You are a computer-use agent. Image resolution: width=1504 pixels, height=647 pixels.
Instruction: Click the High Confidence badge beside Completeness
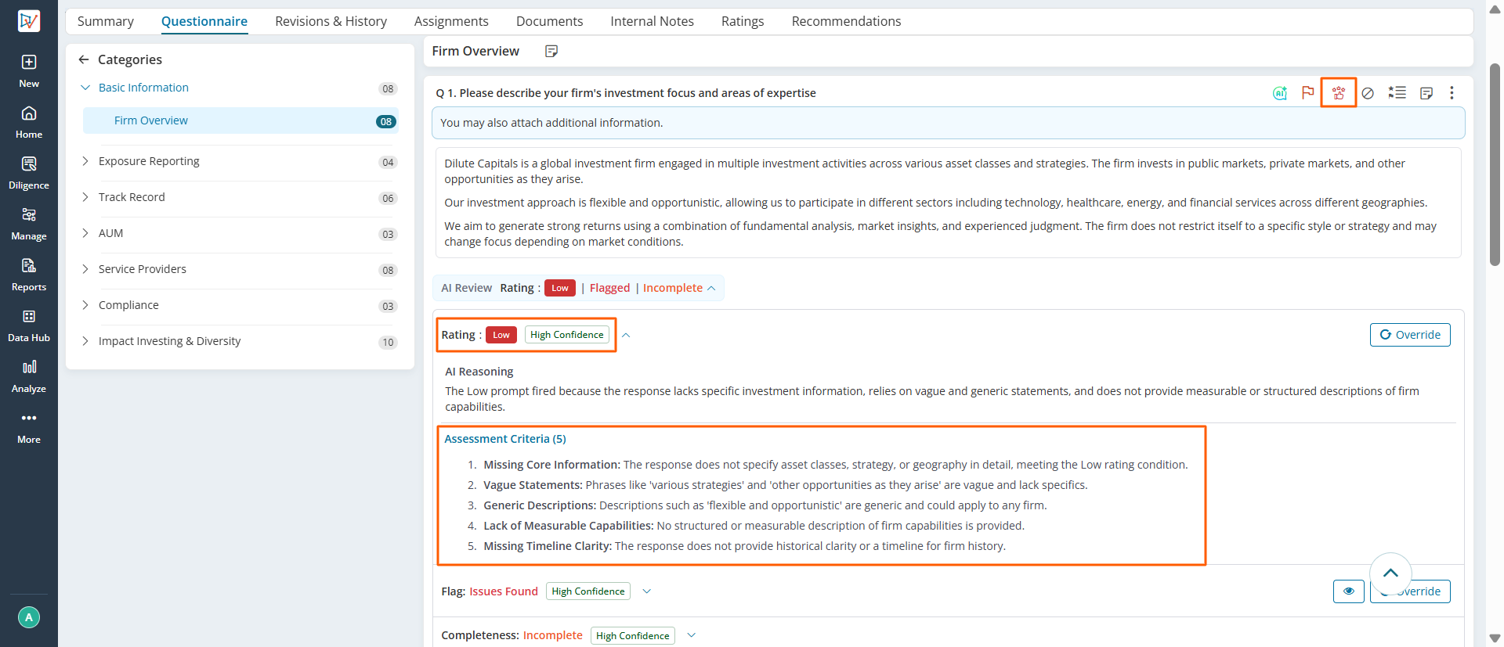click(633, 636)
